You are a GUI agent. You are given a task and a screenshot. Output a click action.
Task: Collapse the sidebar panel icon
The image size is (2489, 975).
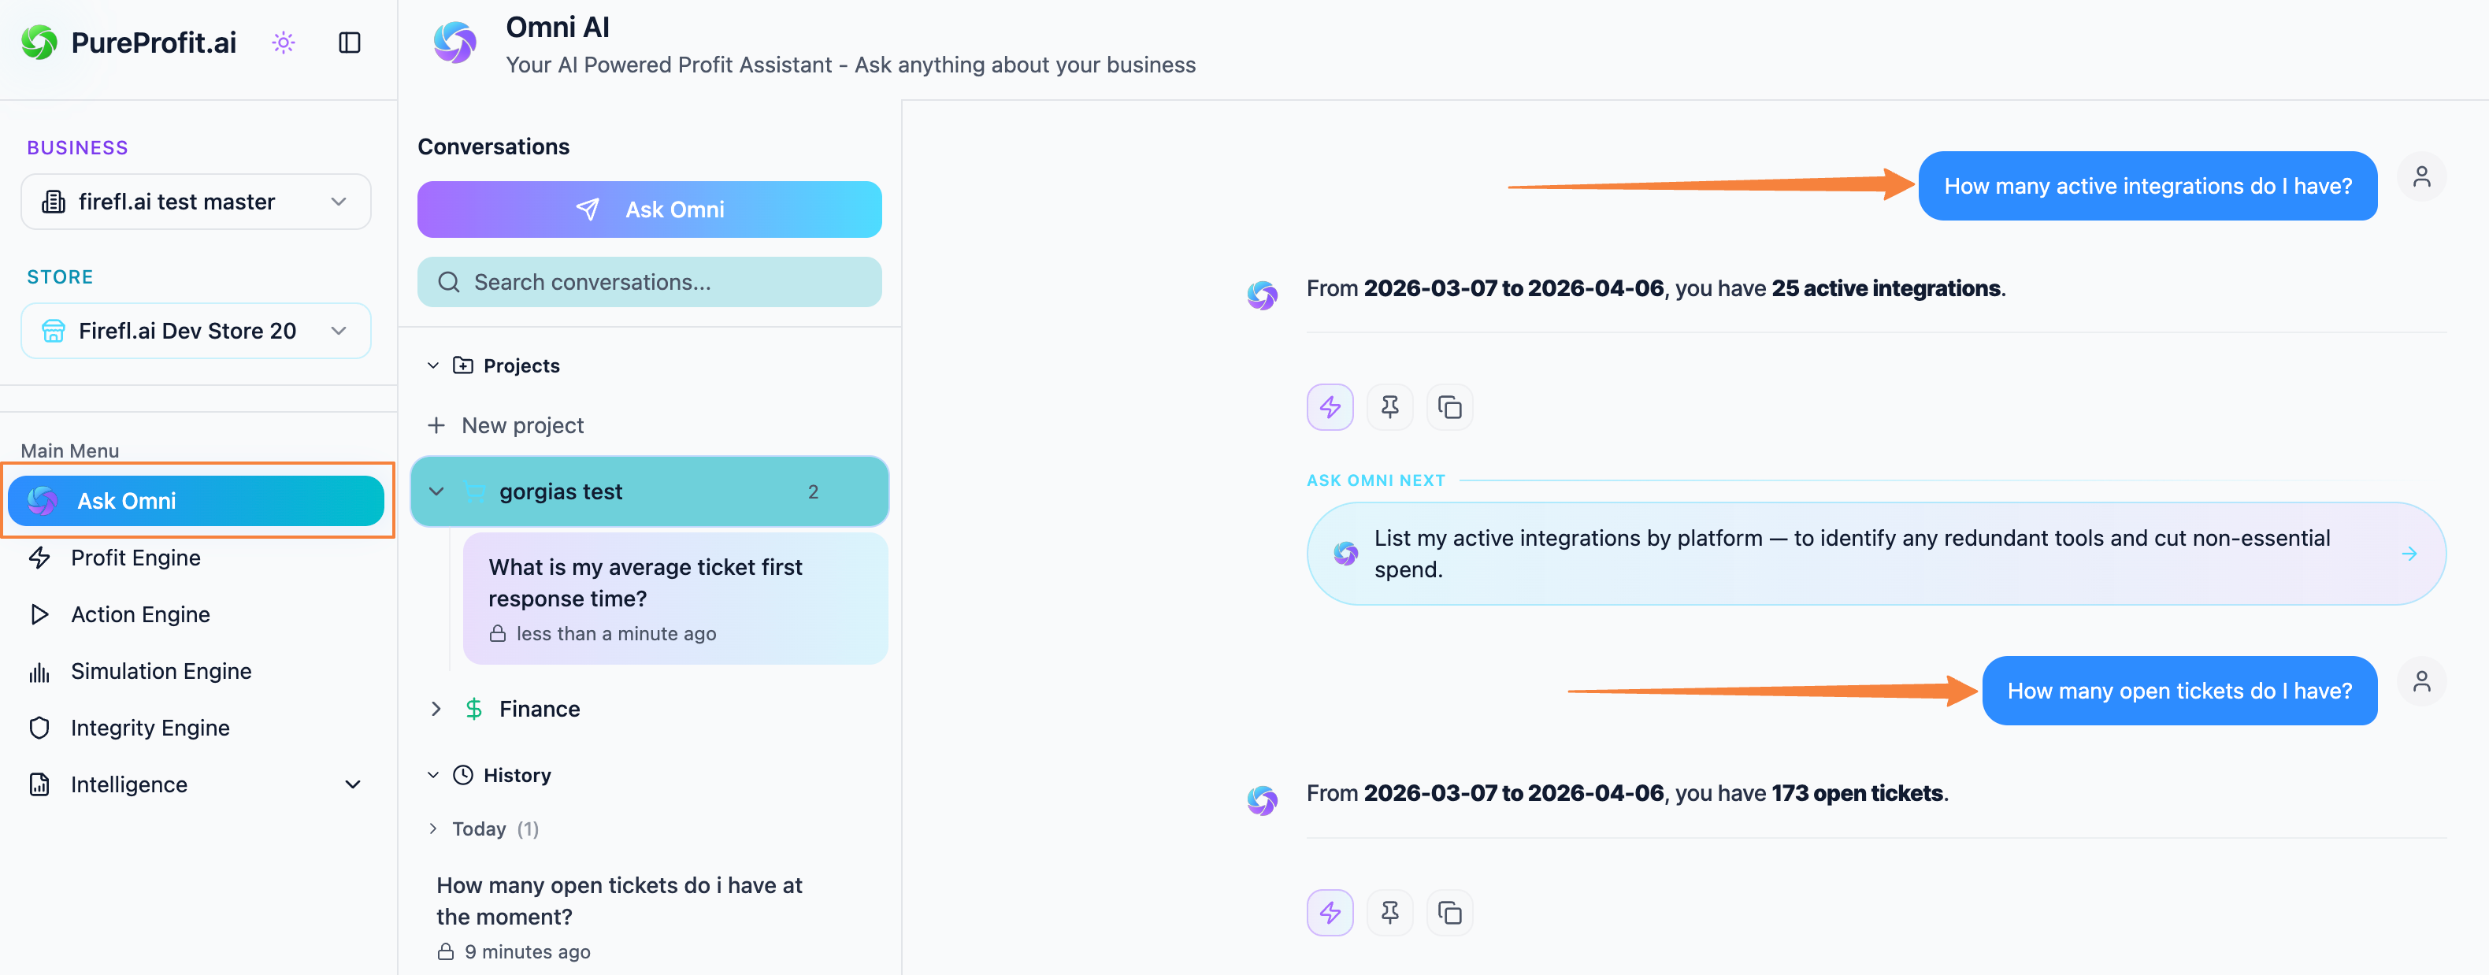(x=349, y=43)
